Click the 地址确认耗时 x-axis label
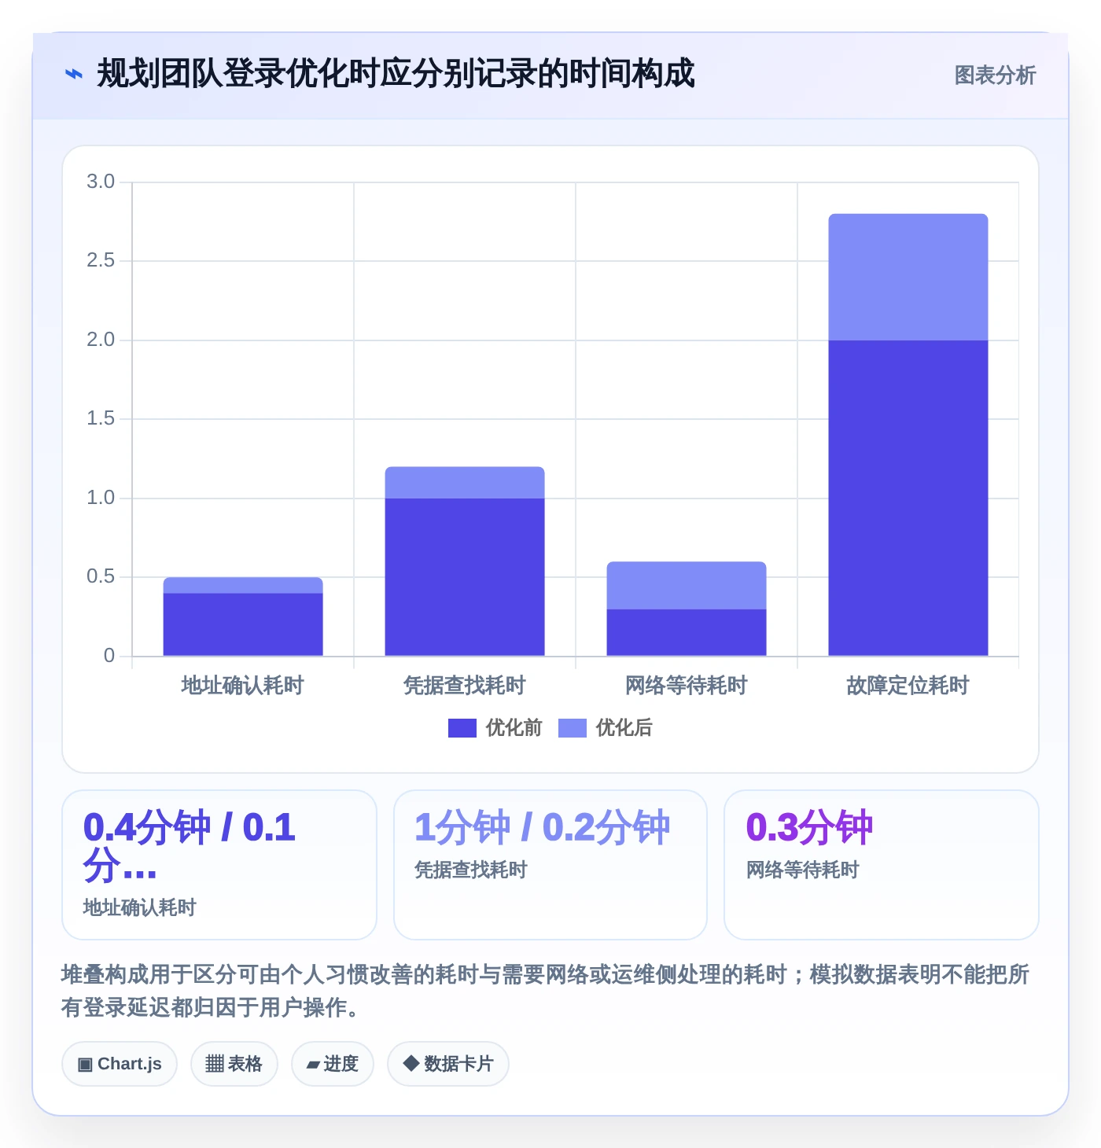1101x1148 pixels. [243, 686]
